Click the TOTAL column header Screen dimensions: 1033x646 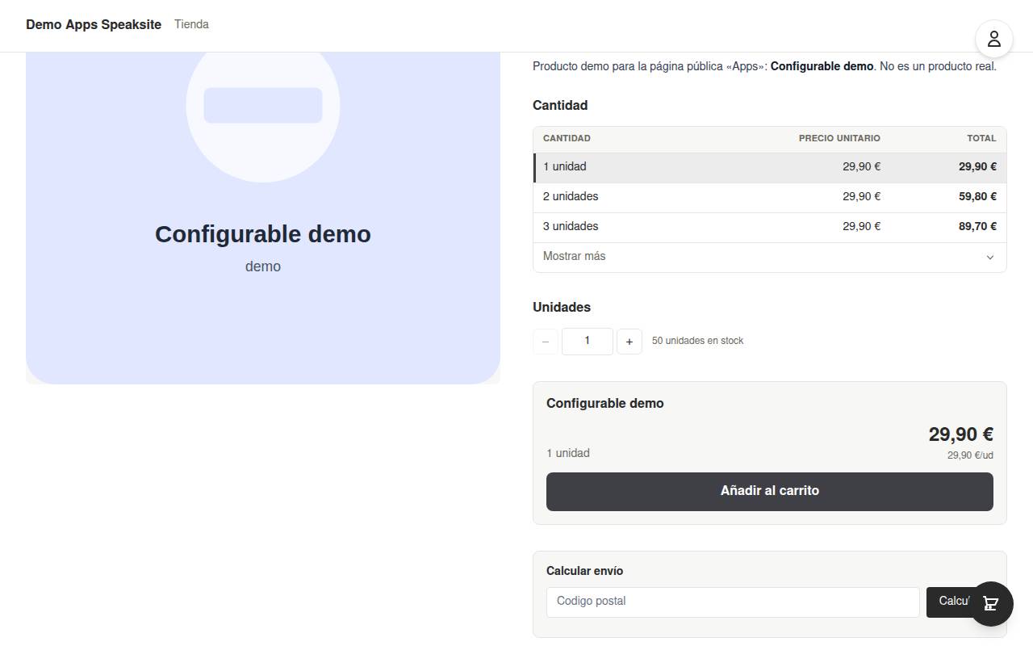pos(981,138)
